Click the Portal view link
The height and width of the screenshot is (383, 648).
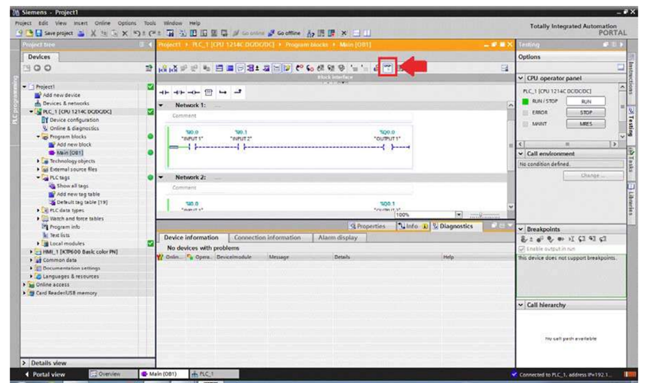pos(45,374)
